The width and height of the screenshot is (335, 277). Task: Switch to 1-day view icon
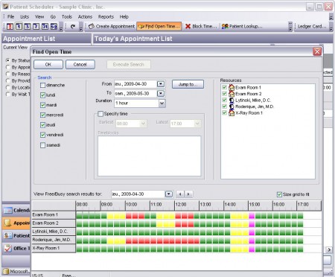[x=19, y=26]
